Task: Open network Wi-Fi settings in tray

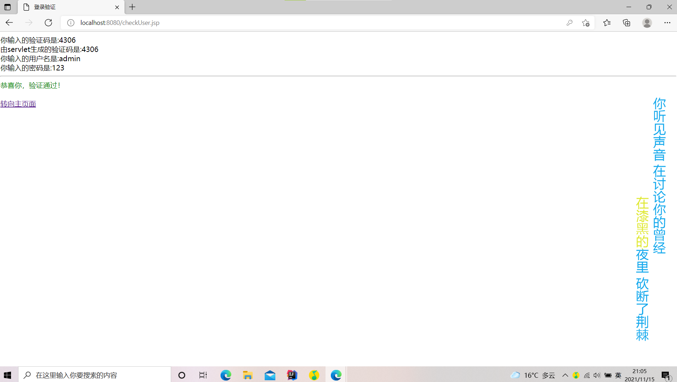Action: pyautogui.click(x=587, y=375)
